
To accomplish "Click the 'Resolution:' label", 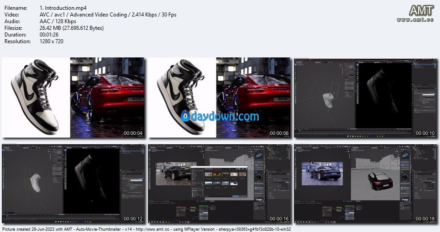I will 18,41.
